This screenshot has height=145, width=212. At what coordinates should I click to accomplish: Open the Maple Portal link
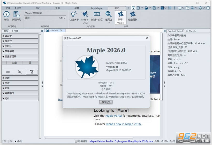[x=113, y=116]
